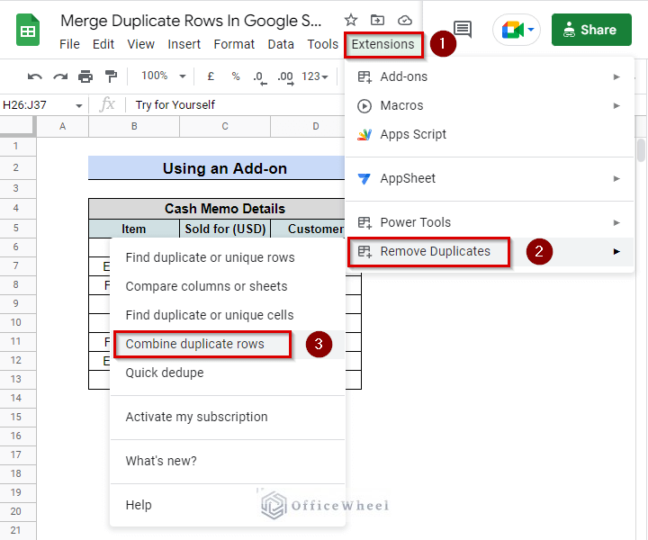Open the name box dropdown arrow
648x540 pixels.
tap(78, 106)
